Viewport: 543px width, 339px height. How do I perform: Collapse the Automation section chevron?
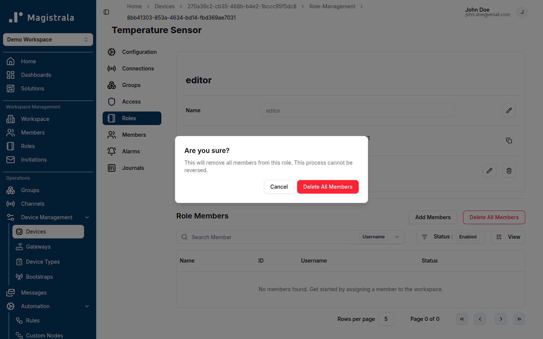pos(87,306)
